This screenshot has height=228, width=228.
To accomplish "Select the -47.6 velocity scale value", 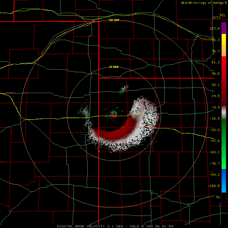I will pos(215,141).
